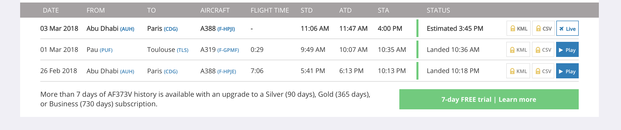
Task: Open Live tracking for Abu Dhabi flight
Action: coord(567,28)
